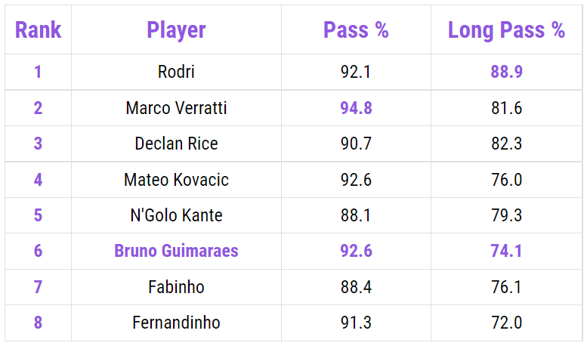Select Marco Verratti in the Player column

(x=176, y=108)
